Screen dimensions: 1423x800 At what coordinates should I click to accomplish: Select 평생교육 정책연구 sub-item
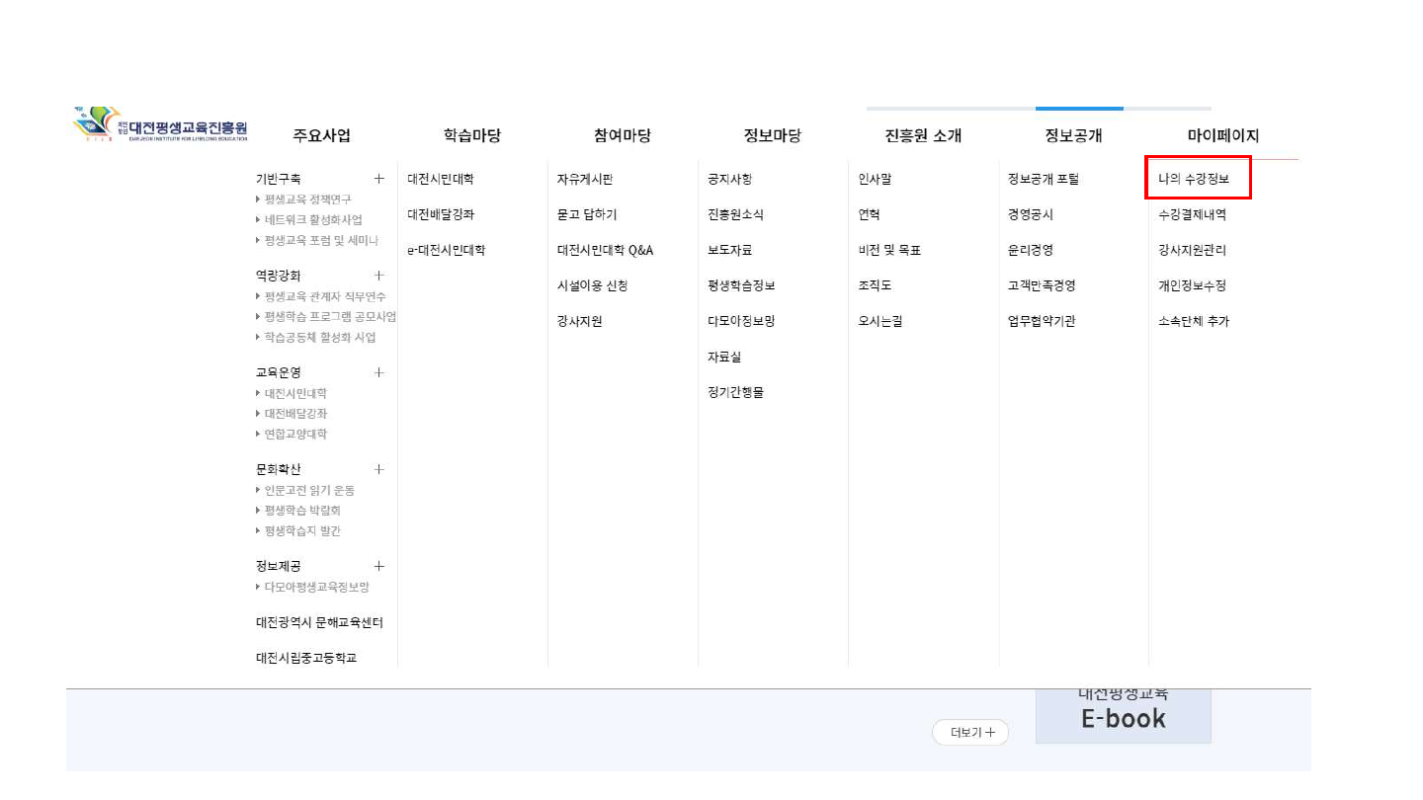pyautogui.click(x=307, y=200)
